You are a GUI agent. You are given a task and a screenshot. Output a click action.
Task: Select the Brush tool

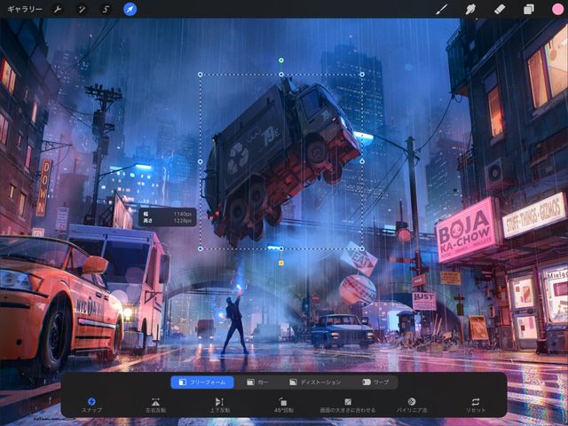(441, 9)
